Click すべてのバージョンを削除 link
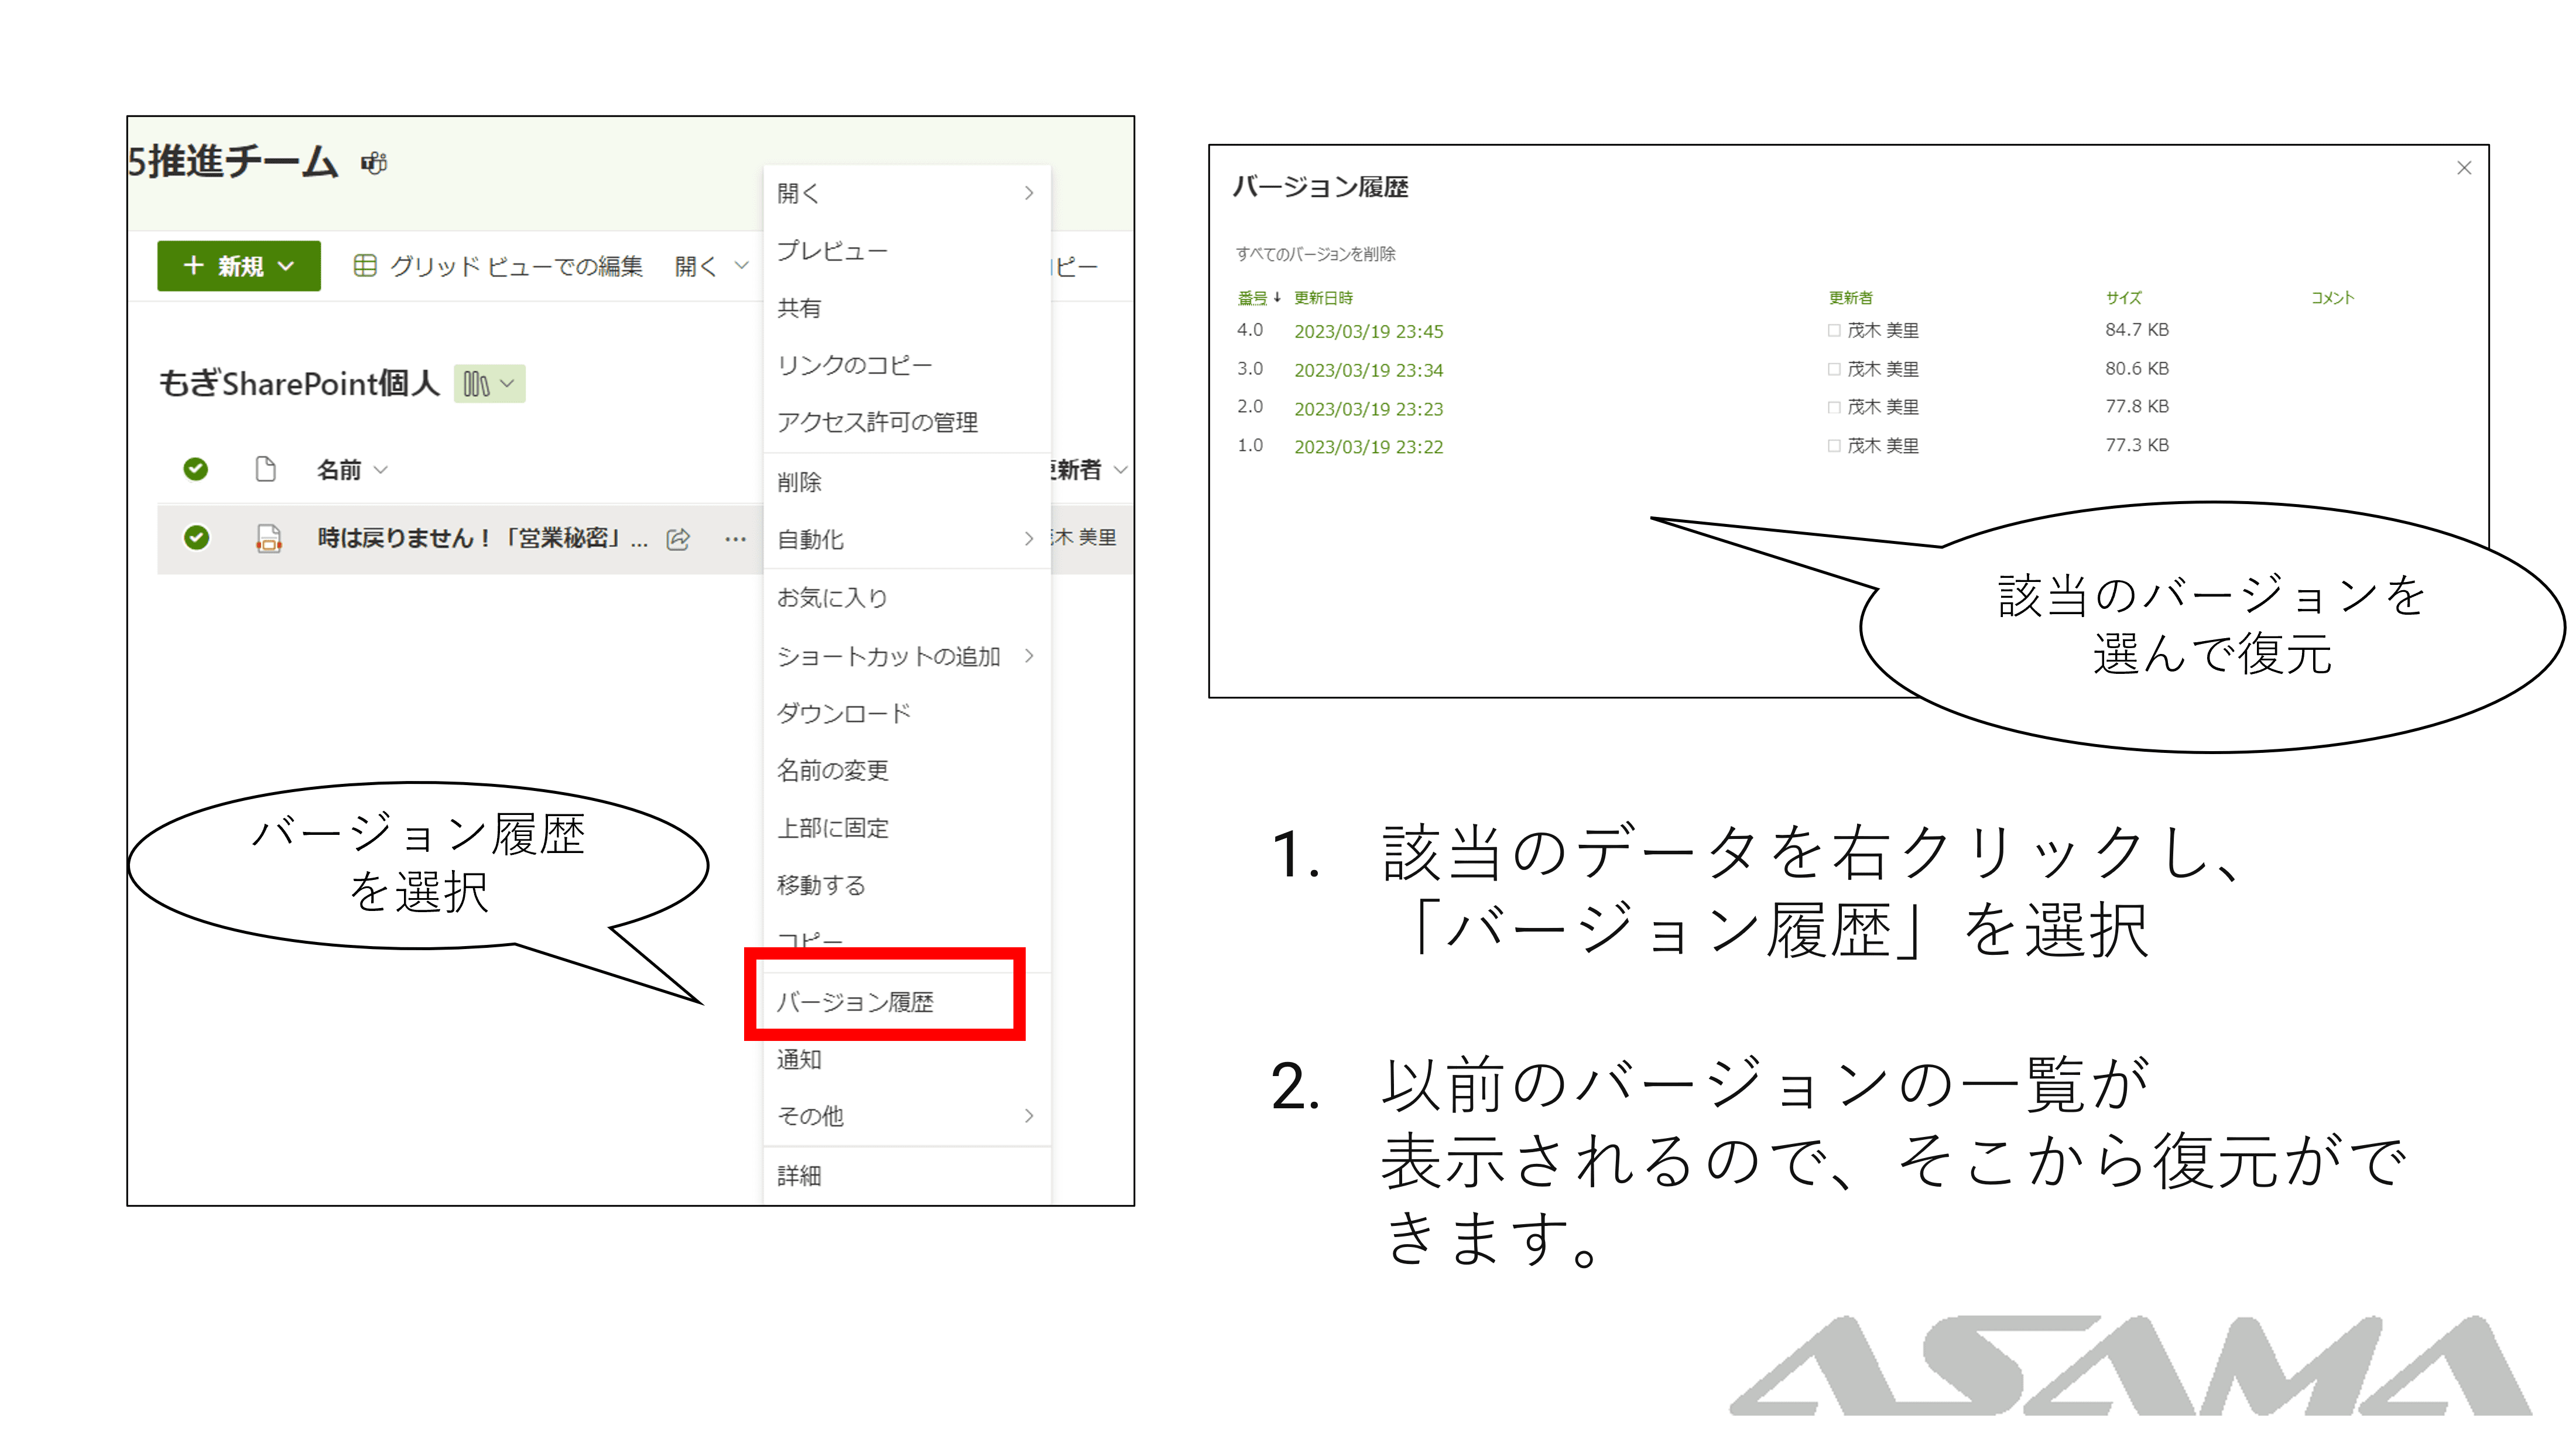 point(1315,254)
